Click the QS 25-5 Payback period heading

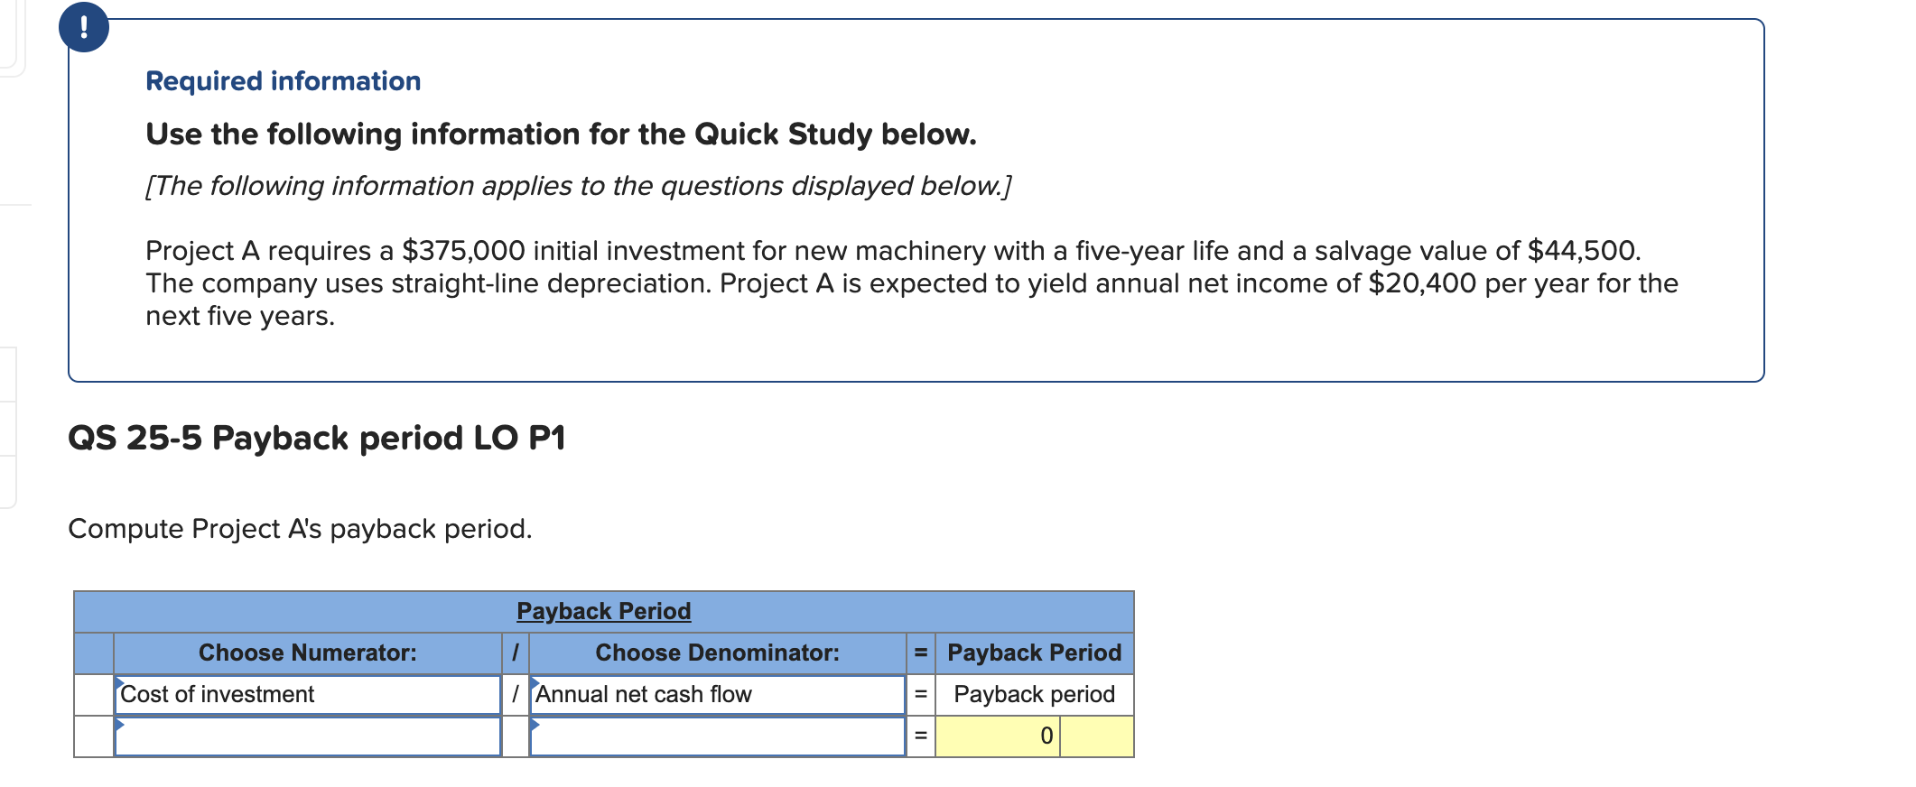click(317, 437)
